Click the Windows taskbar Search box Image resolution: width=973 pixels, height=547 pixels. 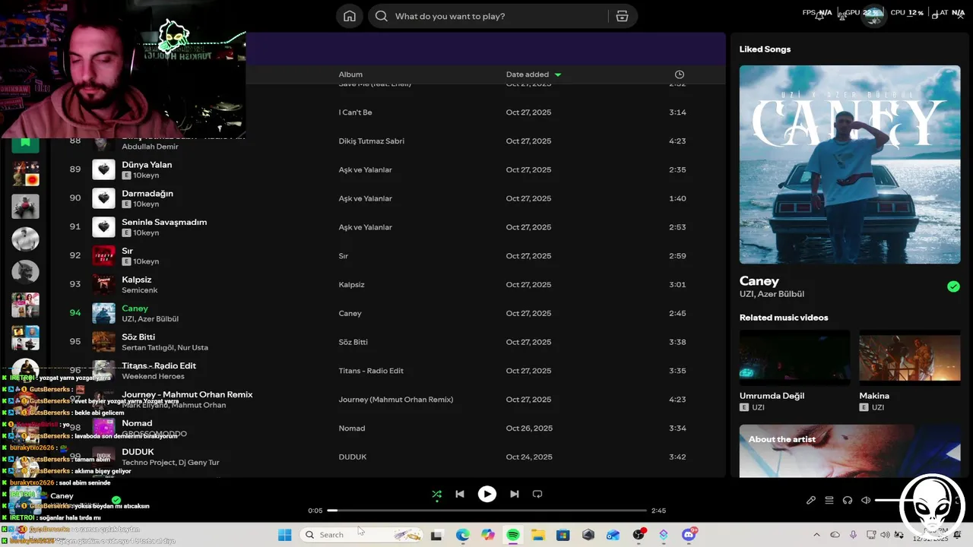(361, 535)
